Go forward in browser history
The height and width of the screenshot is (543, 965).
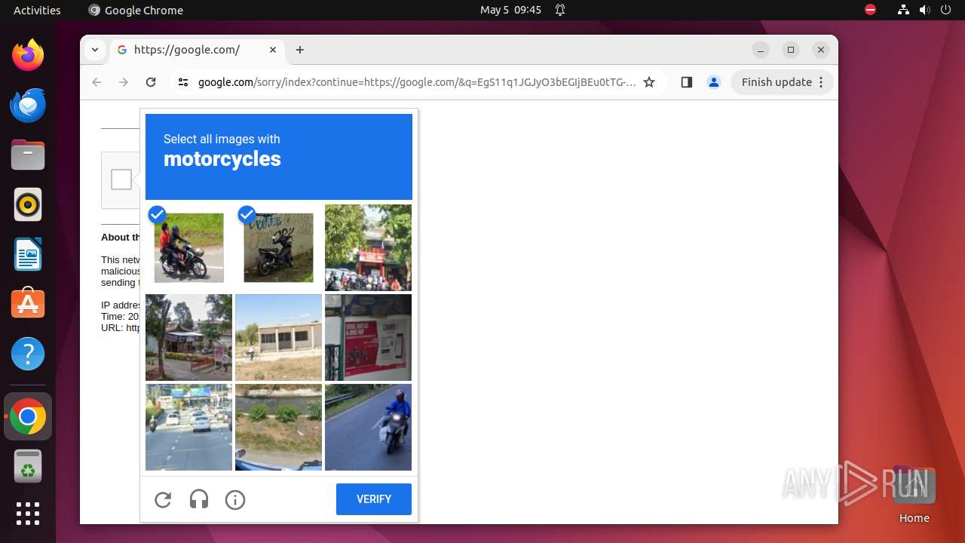click(x=124, y=82)
